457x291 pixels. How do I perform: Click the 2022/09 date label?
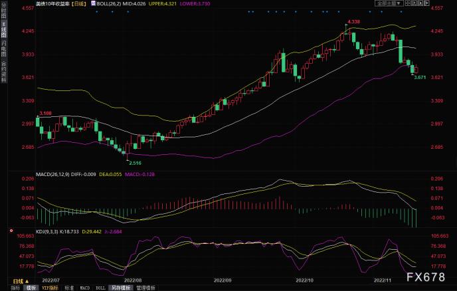(223, 280)
